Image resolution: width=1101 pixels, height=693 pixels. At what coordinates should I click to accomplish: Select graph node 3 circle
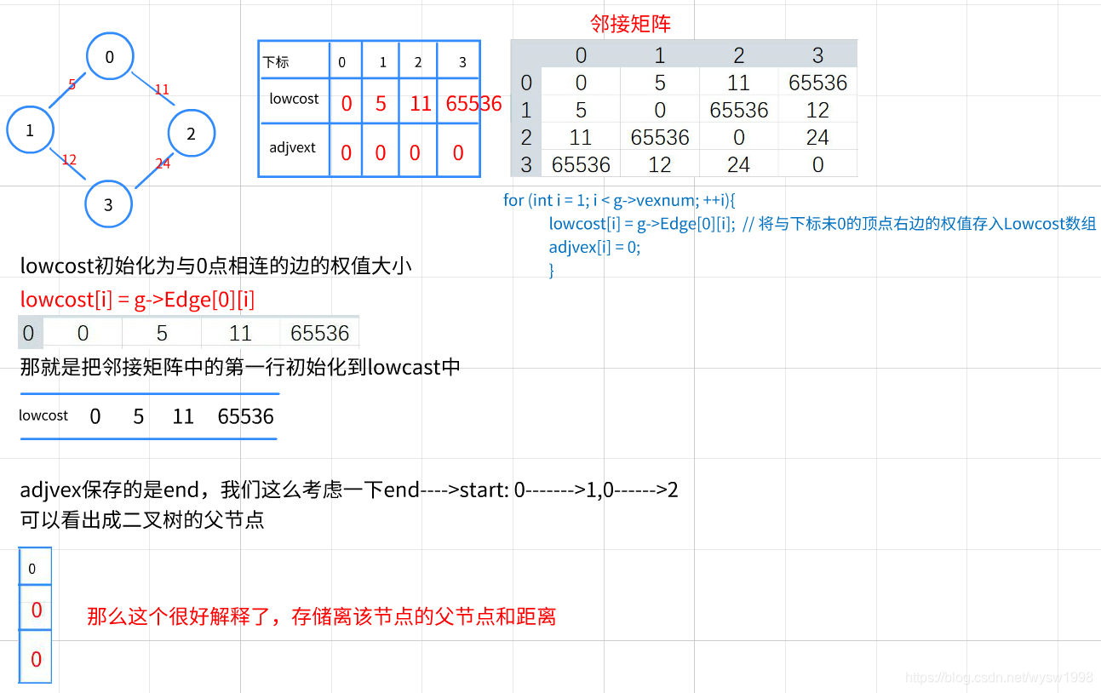click(x=108, y=203)
